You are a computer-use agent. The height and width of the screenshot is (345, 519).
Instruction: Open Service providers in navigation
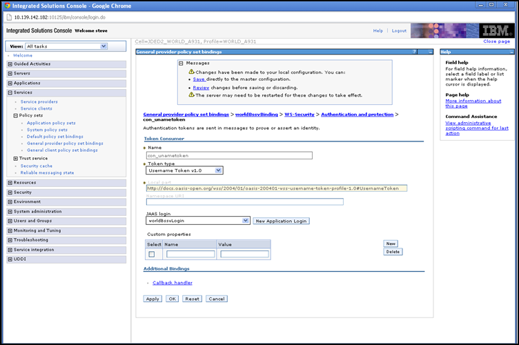[x=39, y=102]
